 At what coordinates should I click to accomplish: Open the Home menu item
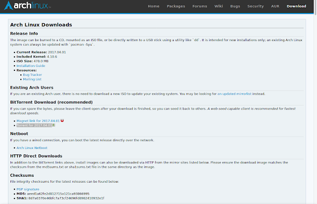pos(154,6)
